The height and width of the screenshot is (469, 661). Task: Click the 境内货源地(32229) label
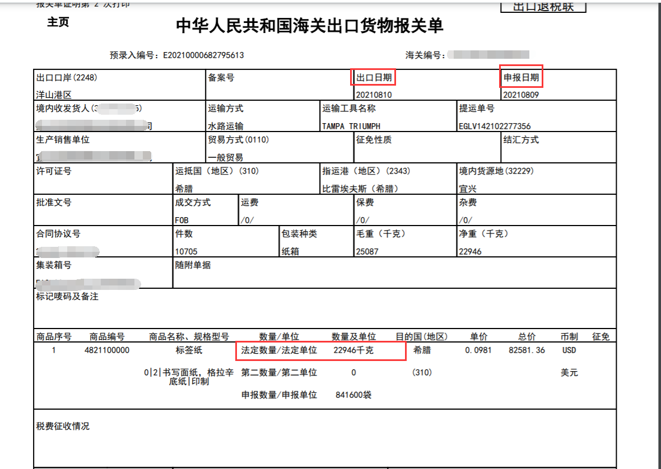(x=496, y=171)
